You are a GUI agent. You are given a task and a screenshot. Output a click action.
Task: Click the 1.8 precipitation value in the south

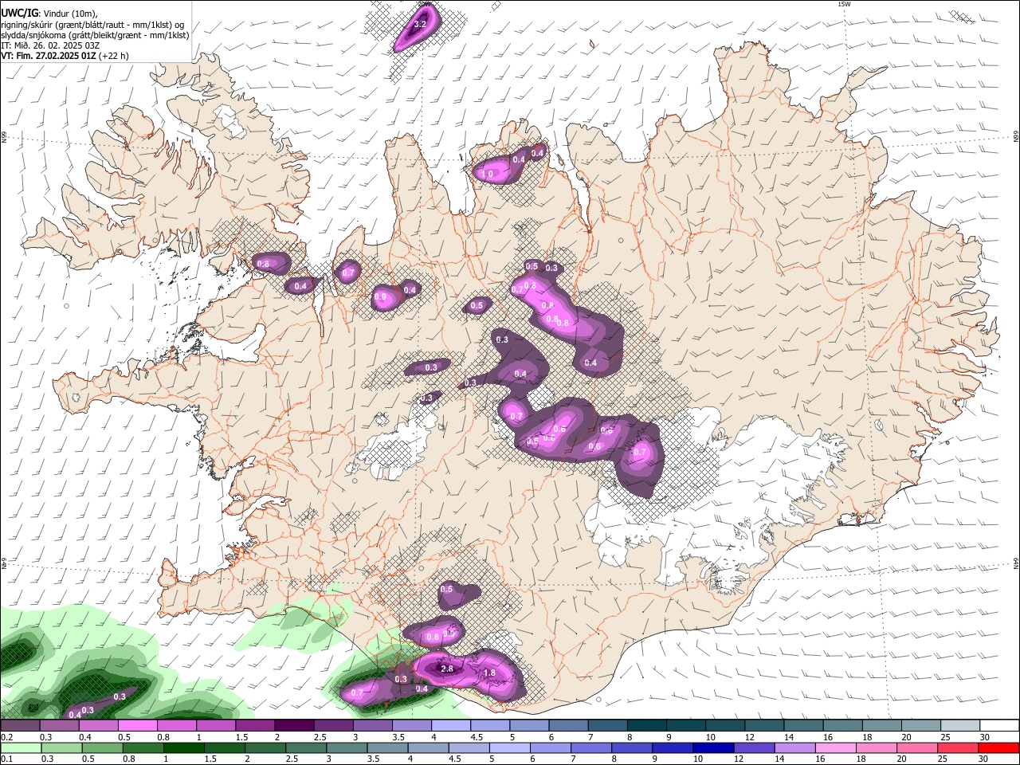pyautogui.click(x=490, y=673)
